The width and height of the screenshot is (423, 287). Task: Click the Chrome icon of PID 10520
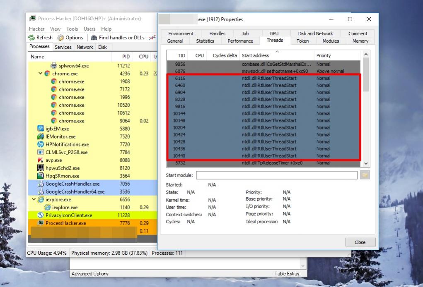click(x=54, y=105)
